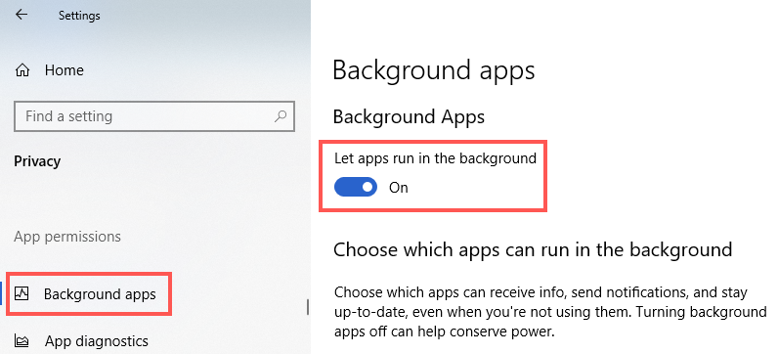Click the Background apps activity icon

point(22,294)
